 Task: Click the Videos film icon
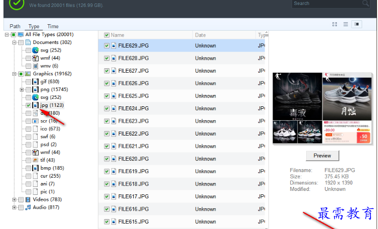click(28, 199)
